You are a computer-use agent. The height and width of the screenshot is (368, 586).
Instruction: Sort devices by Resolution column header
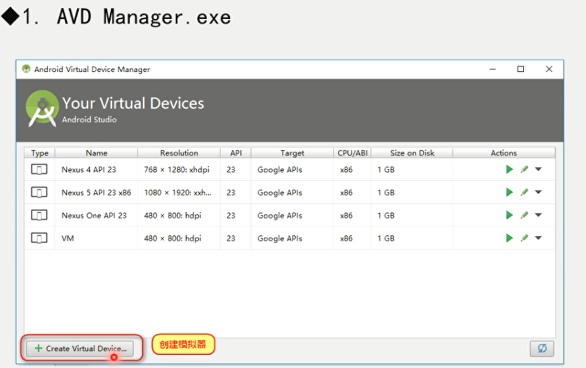pyautogui.click(x=179, y=153)
